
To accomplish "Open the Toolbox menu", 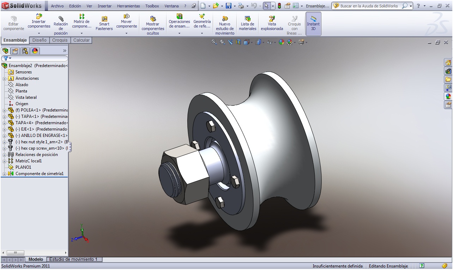I will (152, 6).
